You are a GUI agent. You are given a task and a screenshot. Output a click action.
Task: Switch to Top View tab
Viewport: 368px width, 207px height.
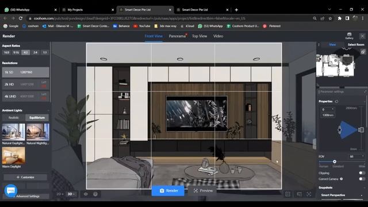[x=200, y=36]
